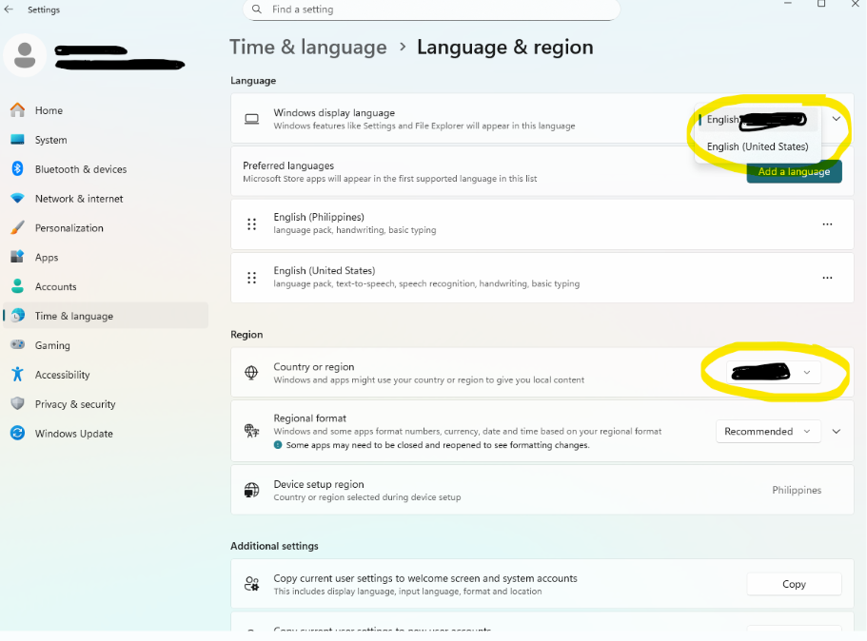Click the Personalization paintbrush icon
This screenshot has width=867, height=641.
pyautogui.click(x=18, y=227)
